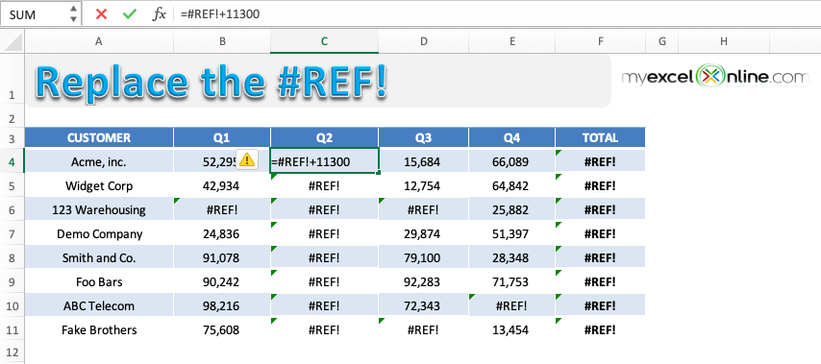
Task: Click the myexcelonline.com logo
Action: coord(715,78)
